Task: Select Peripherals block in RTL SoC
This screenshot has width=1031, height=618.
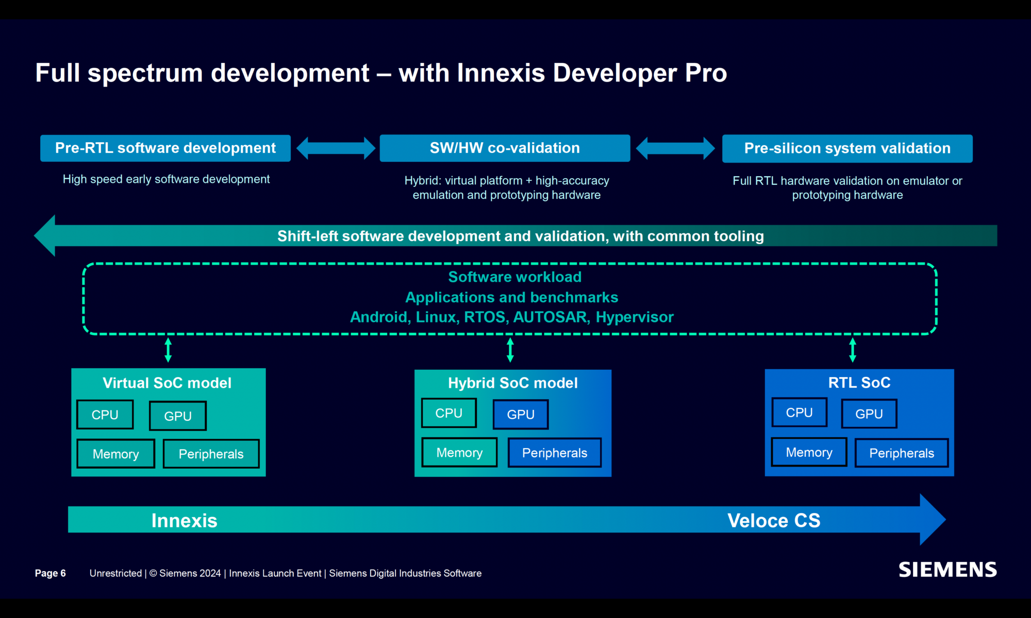Action: click(902, 453)
